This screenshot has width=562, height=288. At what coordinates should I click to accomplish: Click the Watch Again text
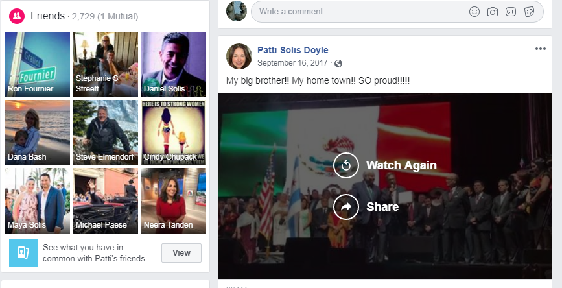[401, 165]
